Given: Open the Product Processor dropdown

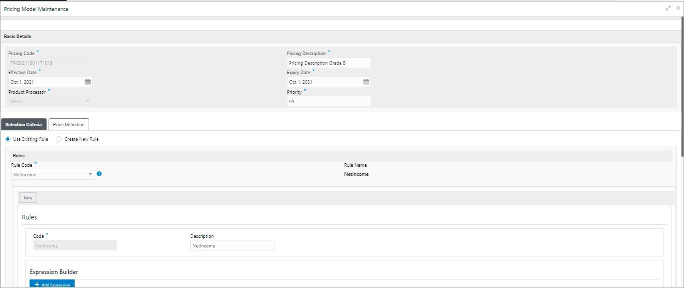Looking at the screenshot, I should 88,101.
